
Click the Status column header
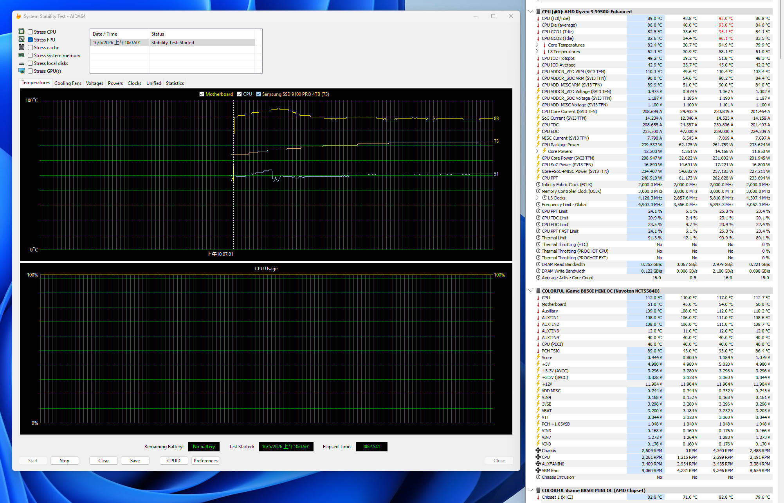(x=202, y=34)
